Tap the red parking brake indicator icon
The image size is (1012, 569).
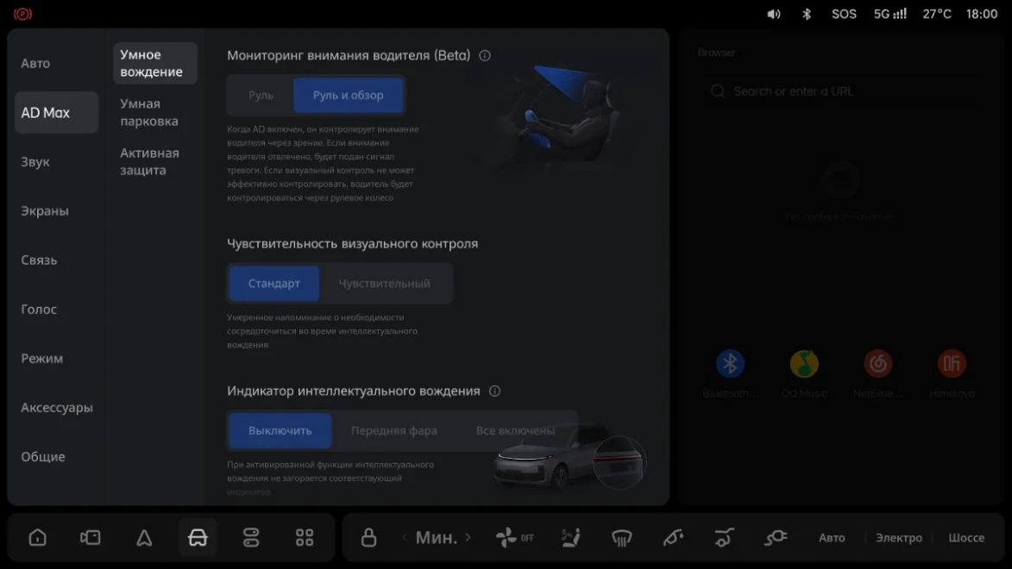pos(22,14)
